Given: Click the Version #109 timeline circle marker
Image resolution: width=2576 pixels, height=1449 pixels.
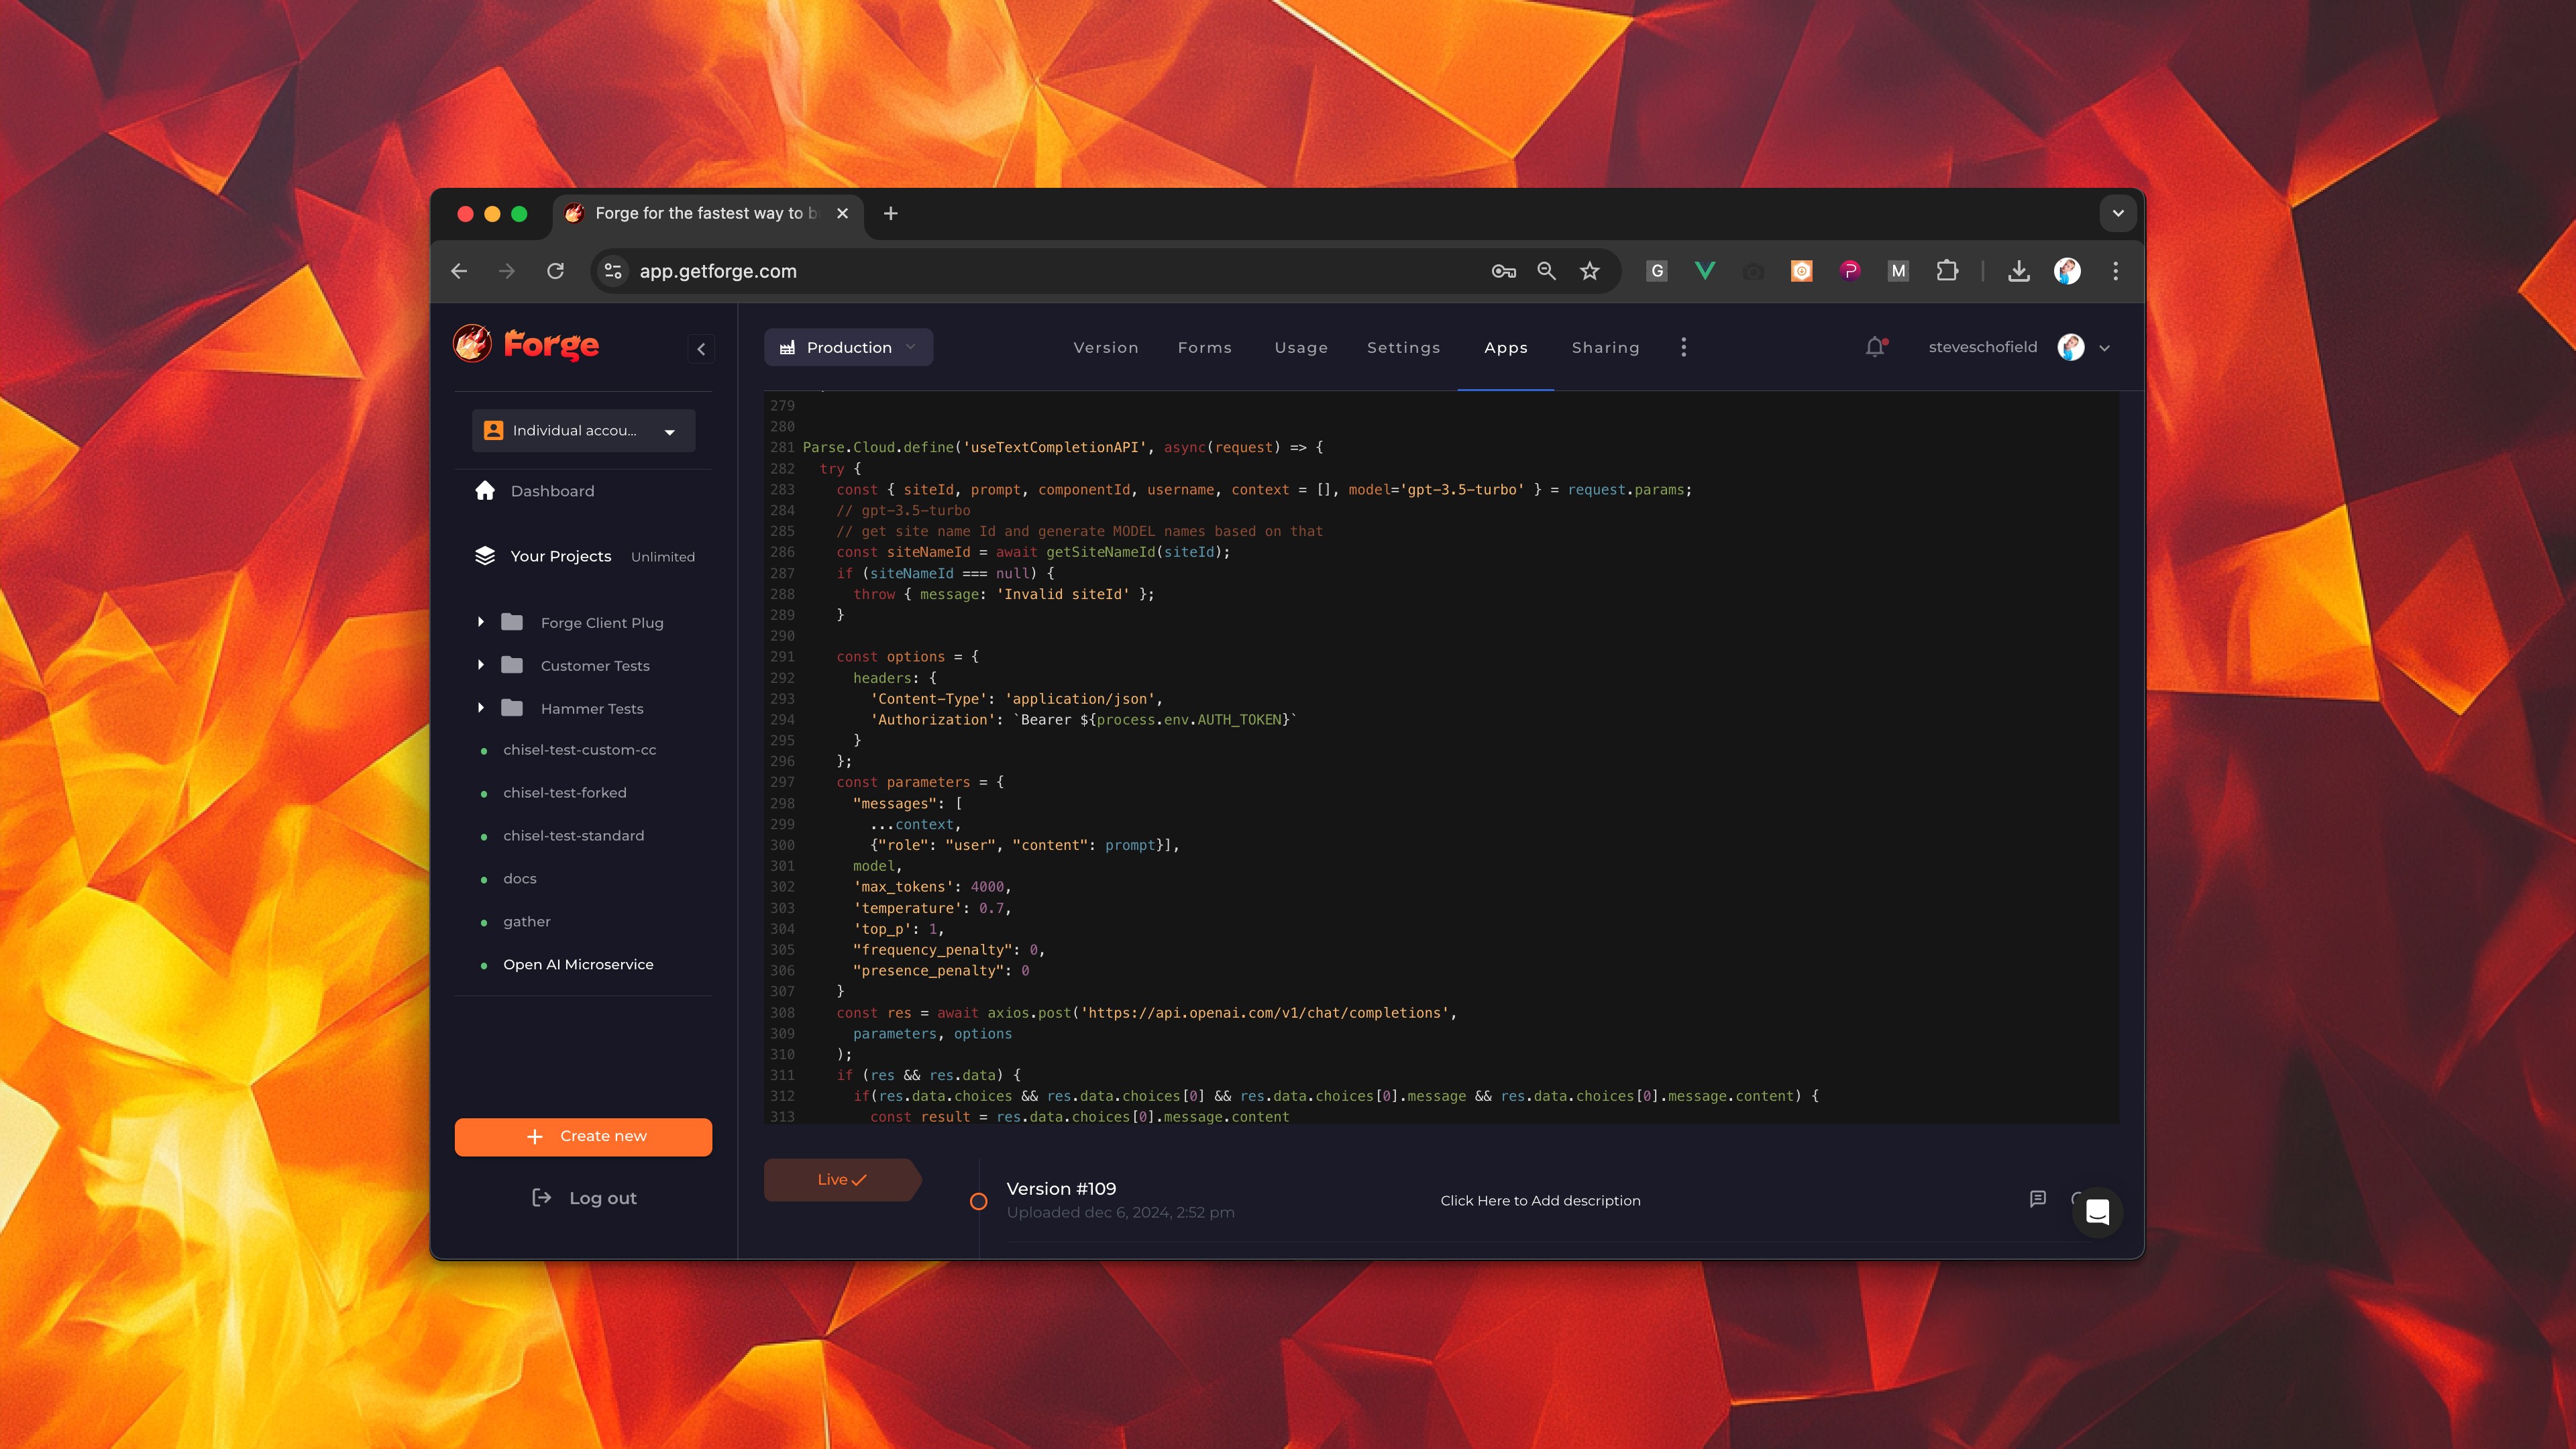Looking at the screenshot, I should click(x=979, y=1201).
